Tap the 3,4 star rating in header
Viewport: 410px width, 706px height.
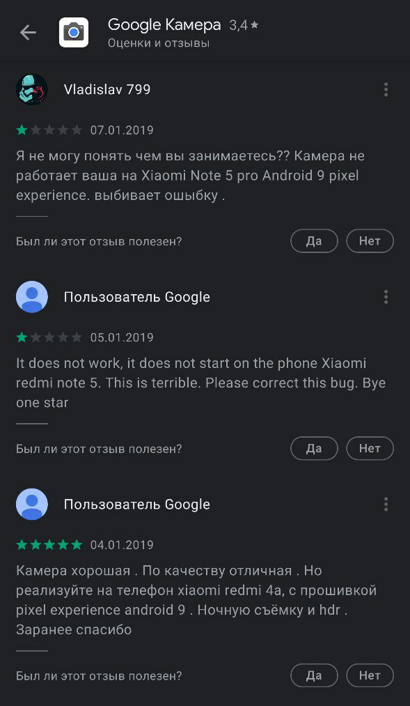click(x=244, y=26)
